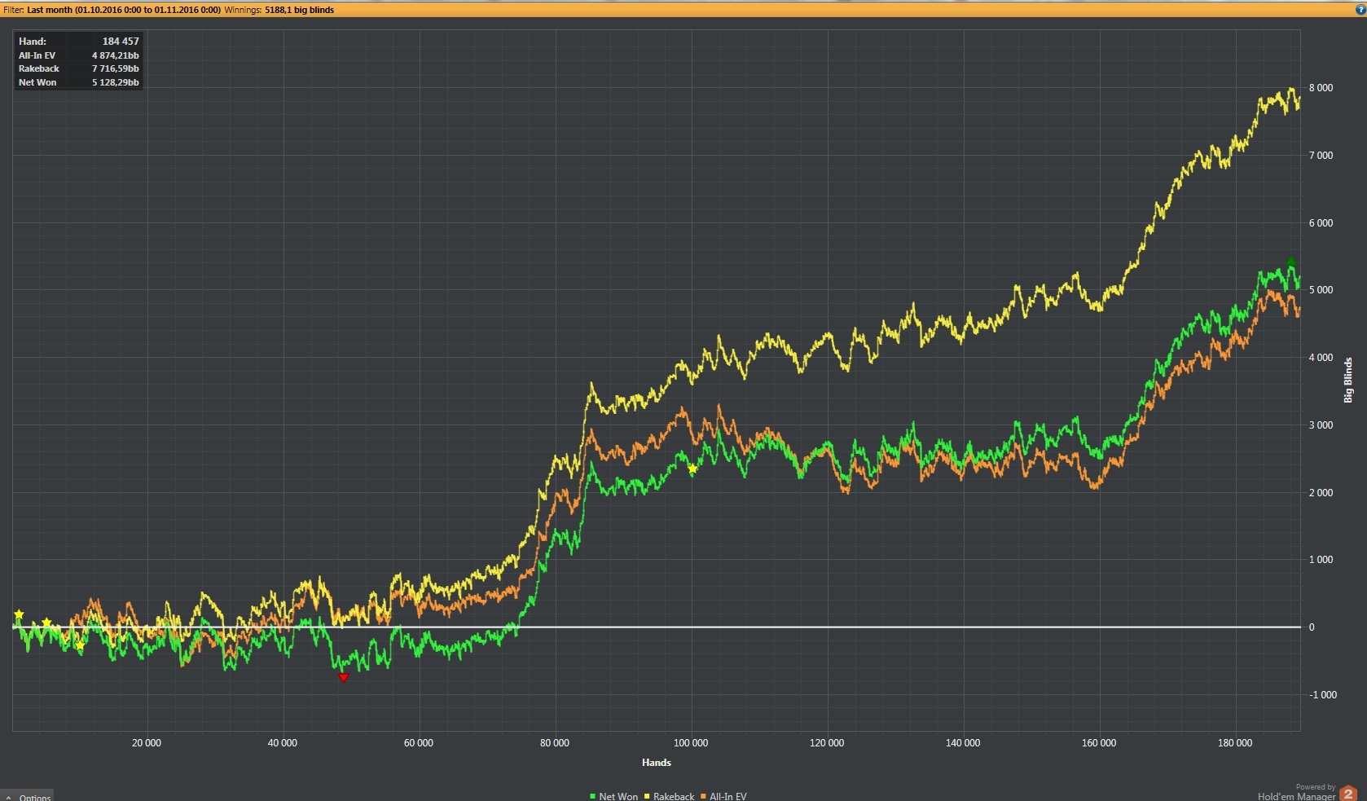Click the All-In EV 4 874,21bb value

click(115, 55)
